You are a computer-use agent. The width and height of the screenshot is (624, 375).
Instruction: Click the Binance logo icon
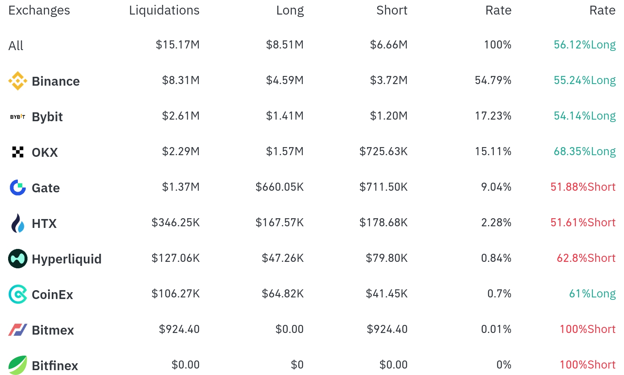click(18, 81)
